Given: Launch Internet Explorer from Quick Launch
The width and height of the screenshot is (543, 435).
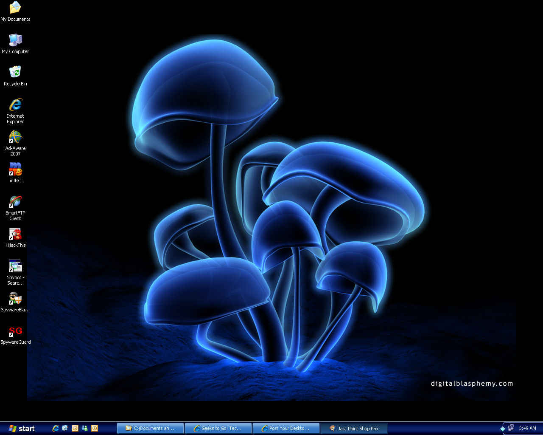Looking at the screenshot, I should [55, 428].
